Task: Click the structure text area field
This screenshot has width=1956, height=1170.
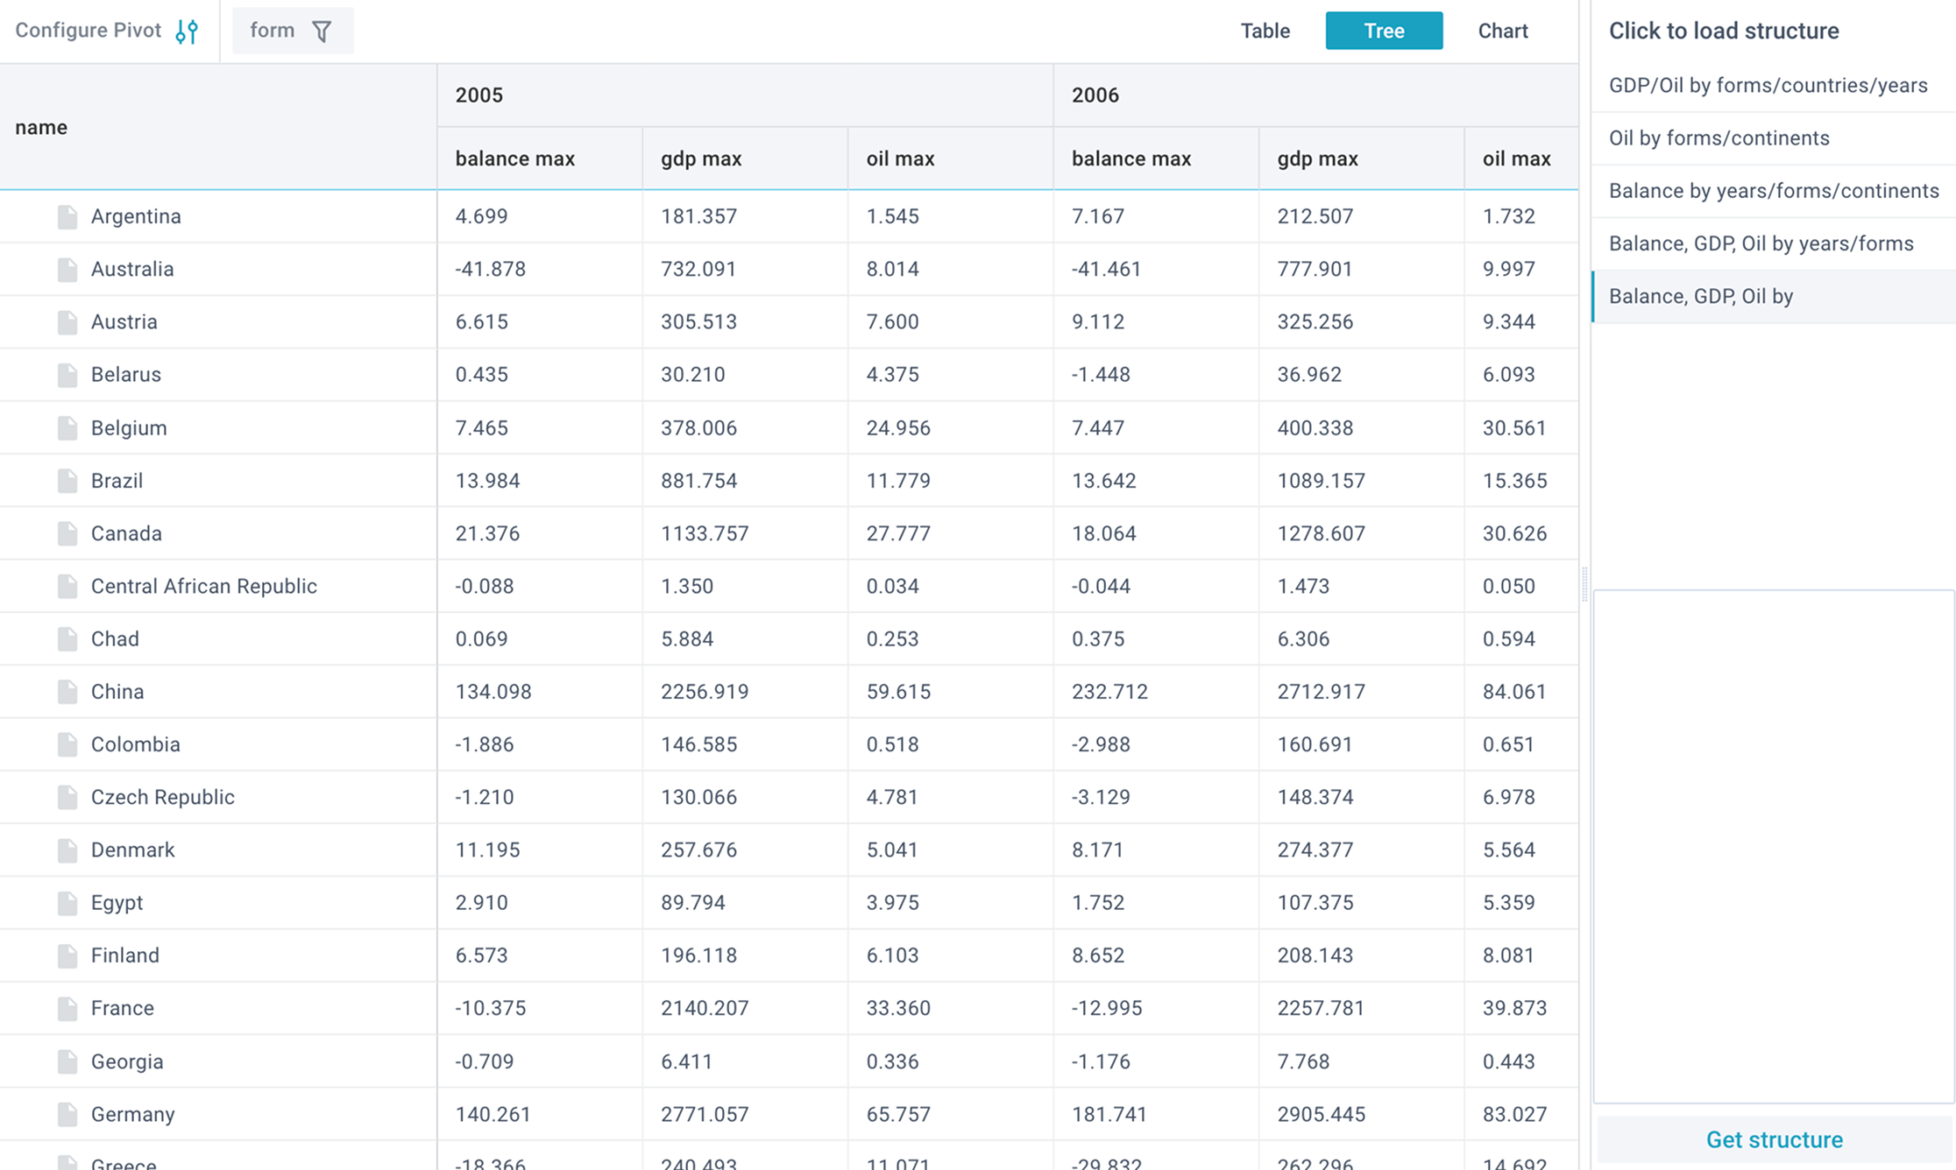Action: (x=1774, y=846)
